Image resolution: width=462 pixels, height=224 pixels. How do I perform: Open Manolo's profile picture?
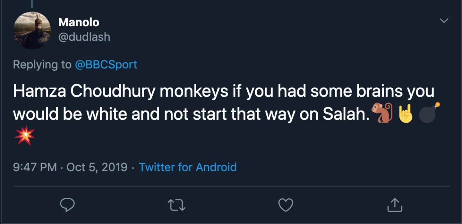click(32, 30)
